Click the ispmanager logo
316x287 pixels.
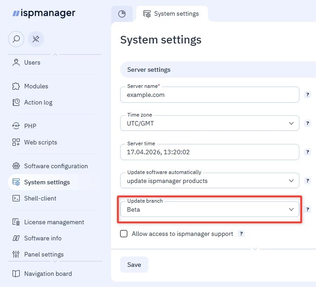[x=44, y=13]
